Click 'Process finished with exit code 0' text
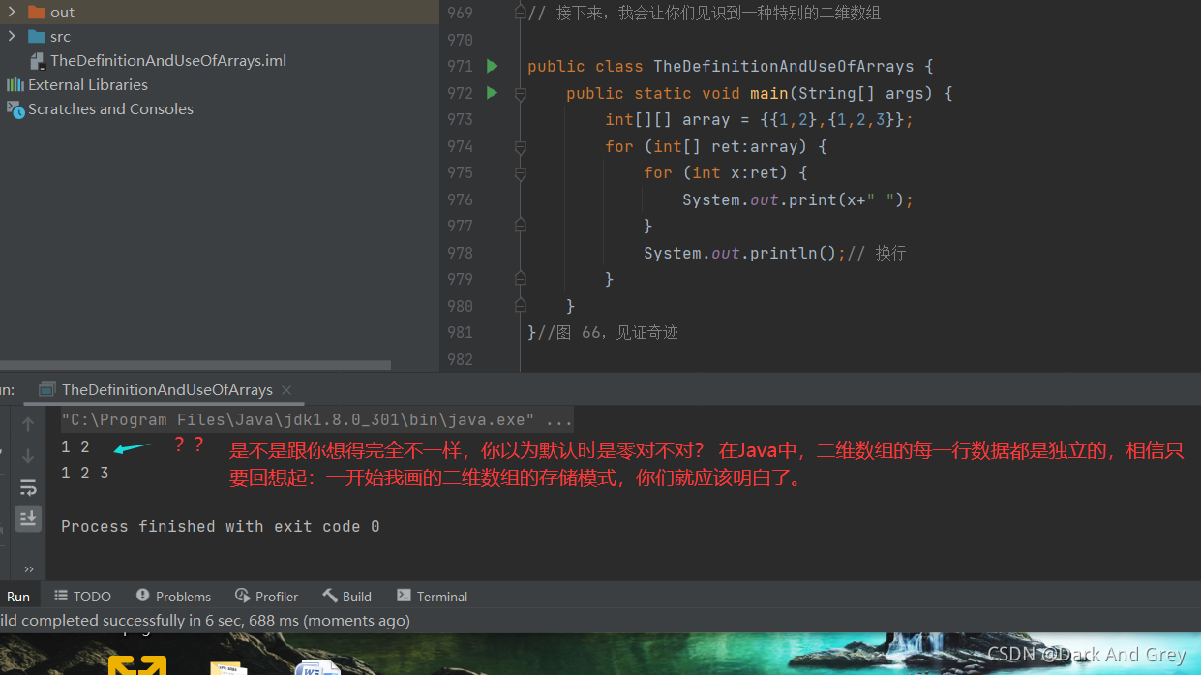This screenshot has height=675, width=1201. 220,527
